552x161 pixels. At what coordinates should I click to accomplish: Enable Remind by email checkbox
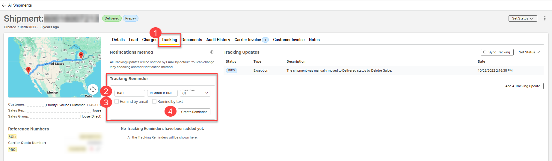point(117,101)
